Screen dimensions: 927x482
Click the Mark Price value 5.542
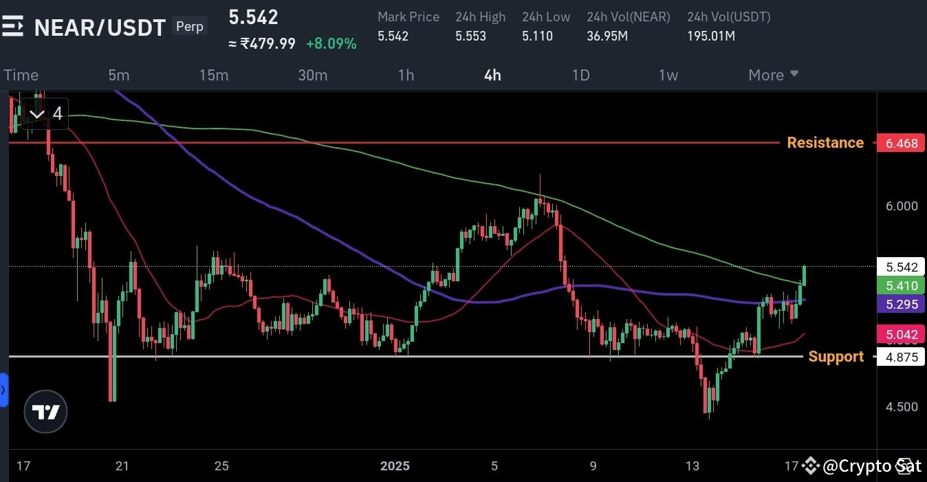pos(393,36)
